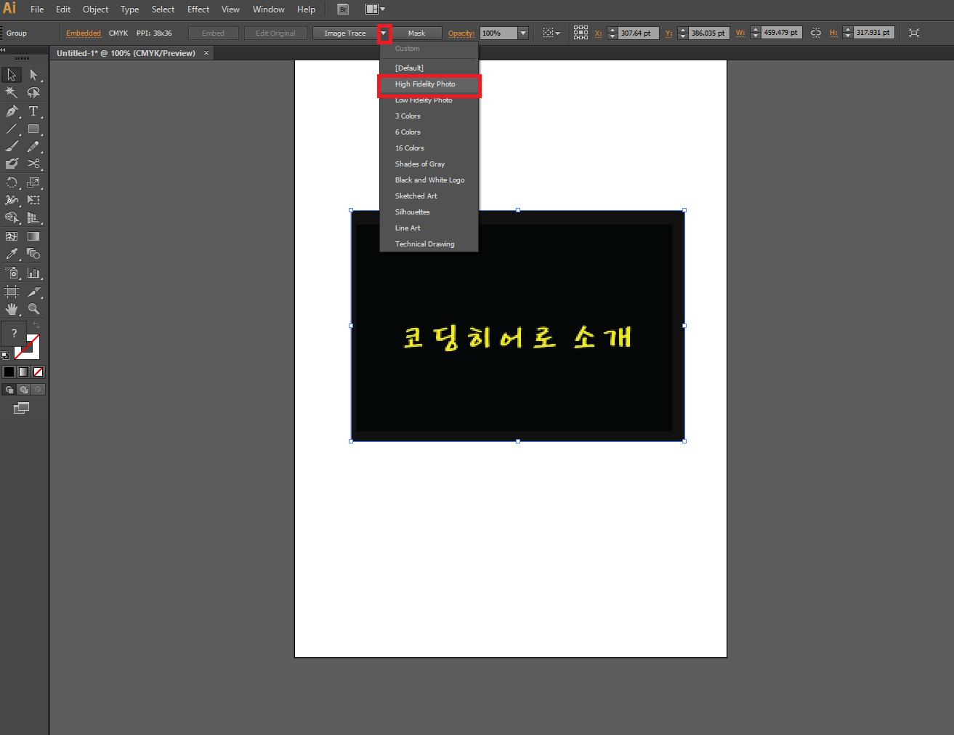954x735 pixels.
Task: Select the Slice tool
Action: 33,292
